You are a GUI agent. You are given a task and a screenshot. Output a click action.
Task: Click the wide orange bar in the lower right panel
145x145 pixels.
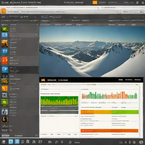109,131
